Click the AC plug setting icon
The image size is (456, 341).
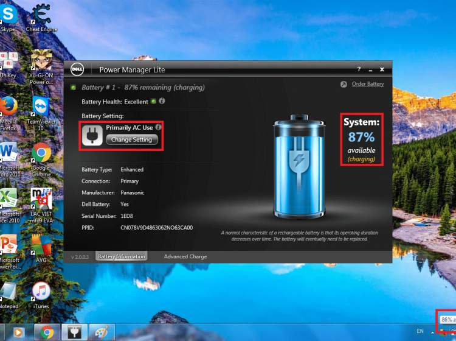(x=92, y=135)
